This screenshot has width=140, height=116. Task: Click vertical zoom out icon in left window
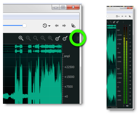[x=65, y=38]
